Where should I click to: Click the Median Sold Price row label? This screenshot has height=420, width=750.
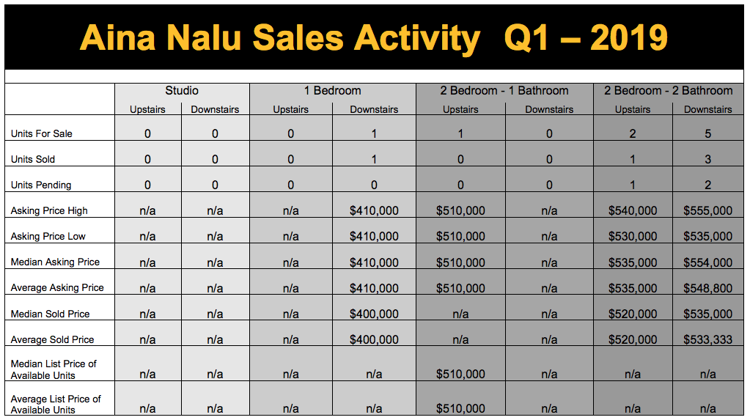[x=50, y=314]
